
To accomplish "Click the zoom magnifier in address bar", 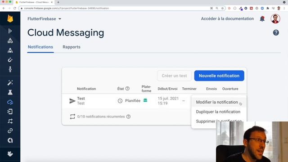I will point(217,8).
